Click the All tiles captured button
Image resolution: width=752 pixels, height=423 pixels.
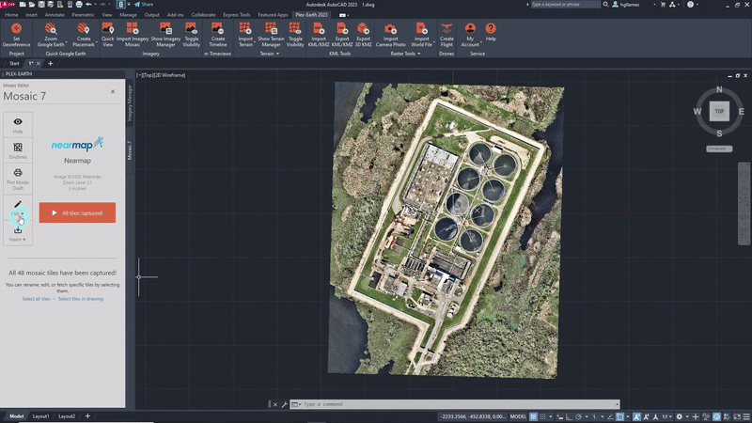(77, 212)
